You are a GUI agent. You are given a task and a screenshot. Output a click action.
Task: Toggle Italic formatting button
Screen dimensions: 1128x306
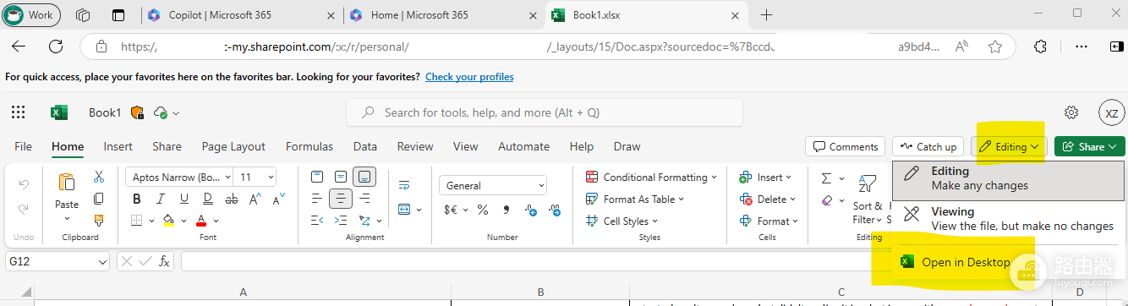click(157, 199)
